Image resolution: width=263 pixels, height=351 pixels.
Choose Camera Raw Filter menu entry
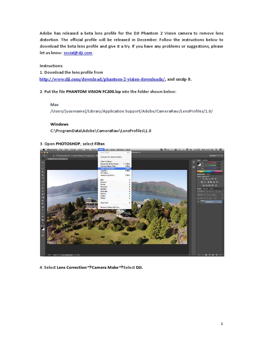tap(115, 166)
